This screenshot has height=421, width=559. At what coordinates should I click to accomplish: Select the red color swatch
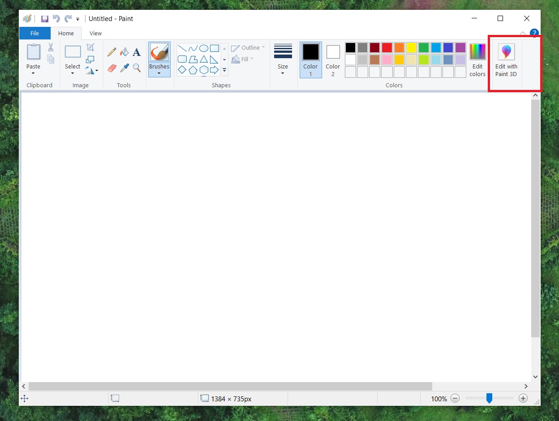[387, 47]
